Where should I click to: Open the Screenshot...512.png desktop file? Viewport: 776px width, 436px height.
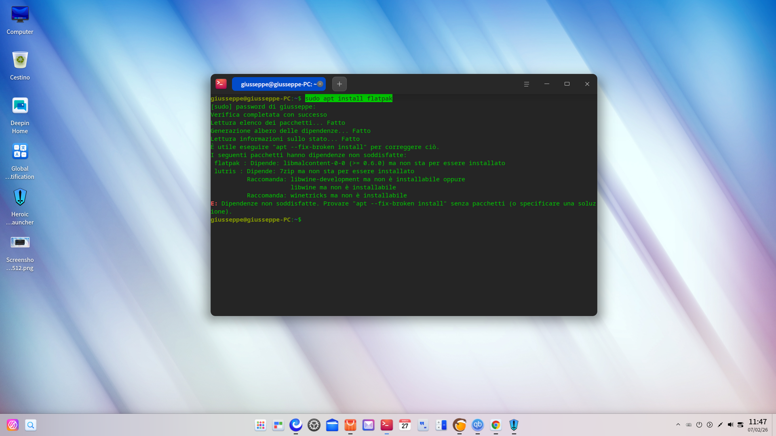click(20, 242)
